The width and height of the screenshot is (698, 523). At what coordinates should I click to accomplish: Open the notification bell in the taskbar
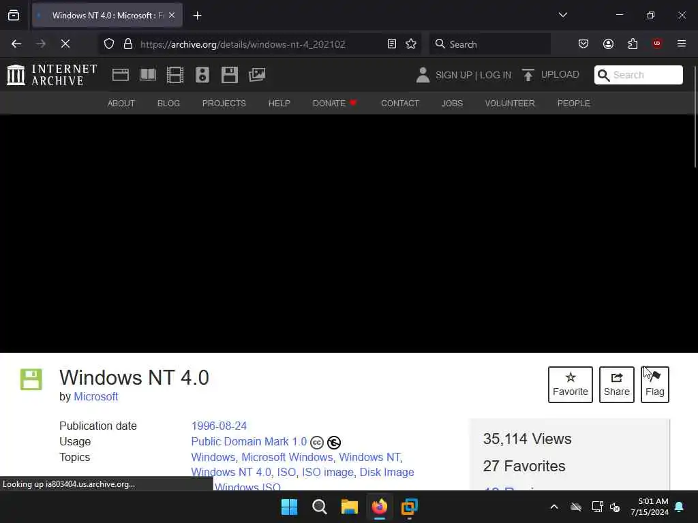point(680,507)
